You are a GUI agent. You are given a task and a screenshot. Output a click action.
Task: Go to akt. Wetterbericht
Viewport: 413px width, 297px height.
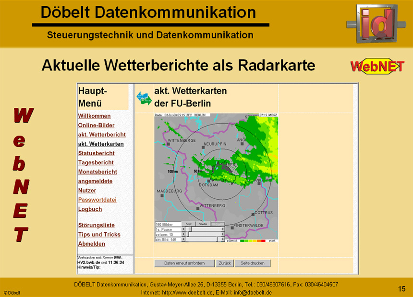point(102,135)
